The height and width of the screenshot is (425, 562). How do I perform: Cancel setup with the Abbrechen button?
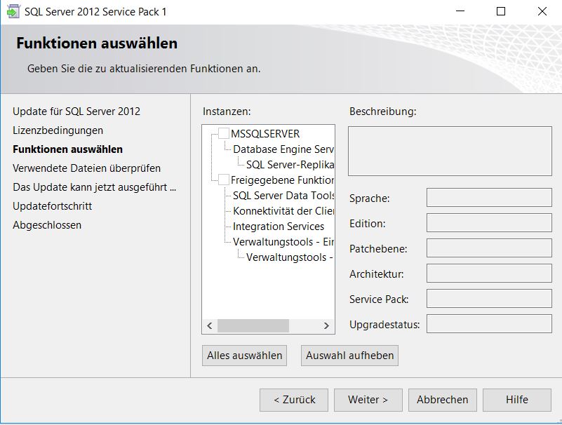pos(443,400)
